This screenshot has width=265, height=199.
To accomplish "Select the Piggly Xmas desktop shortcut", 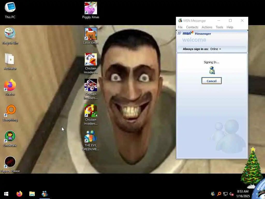I will (x=91, y=10).
